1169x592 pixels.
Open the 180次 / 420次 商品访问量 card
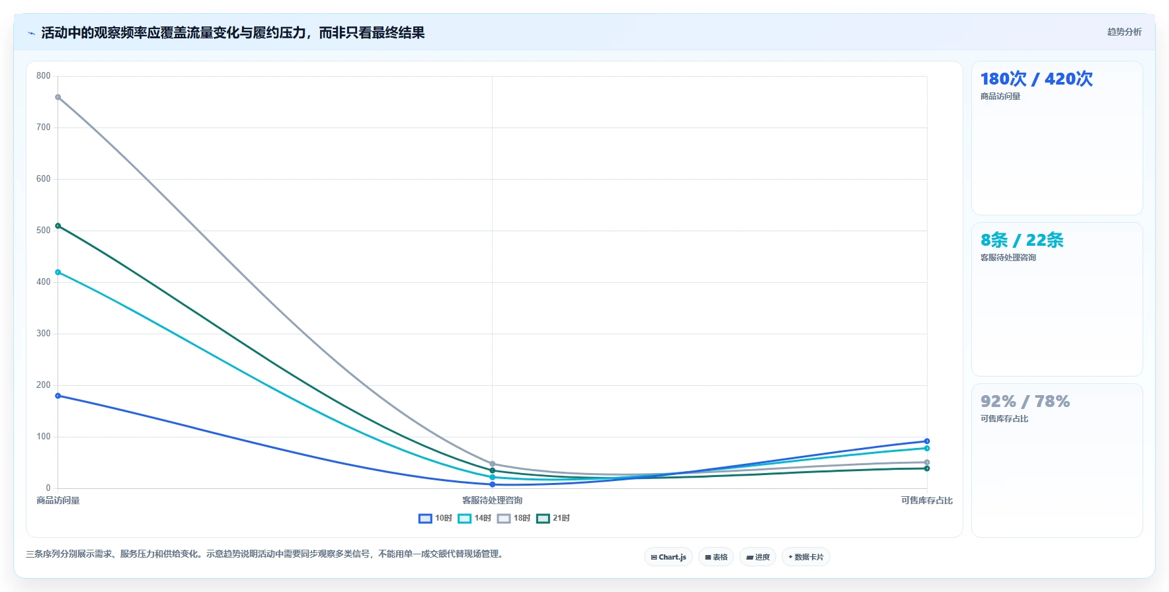click(1057, 138)
